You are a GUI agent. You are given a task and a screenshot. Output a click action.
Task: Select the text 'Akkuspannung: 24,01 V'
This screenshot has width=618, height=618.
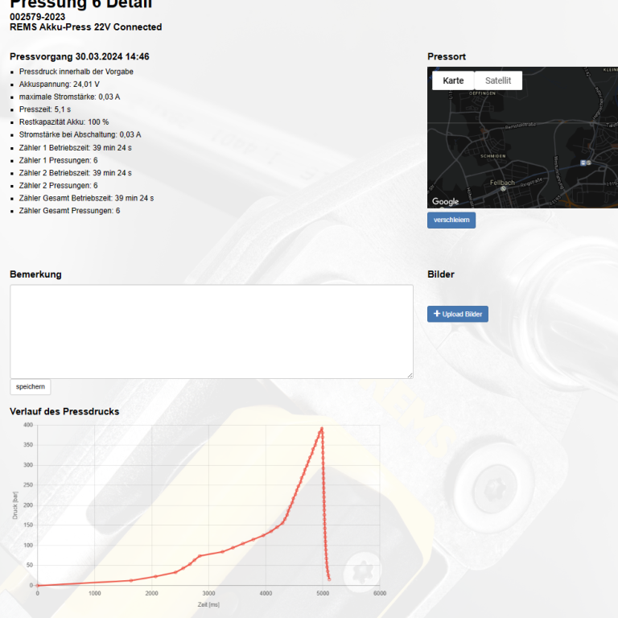[59, 84]
